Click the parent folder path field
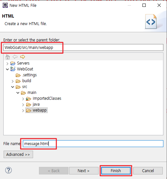 (83, 47)
